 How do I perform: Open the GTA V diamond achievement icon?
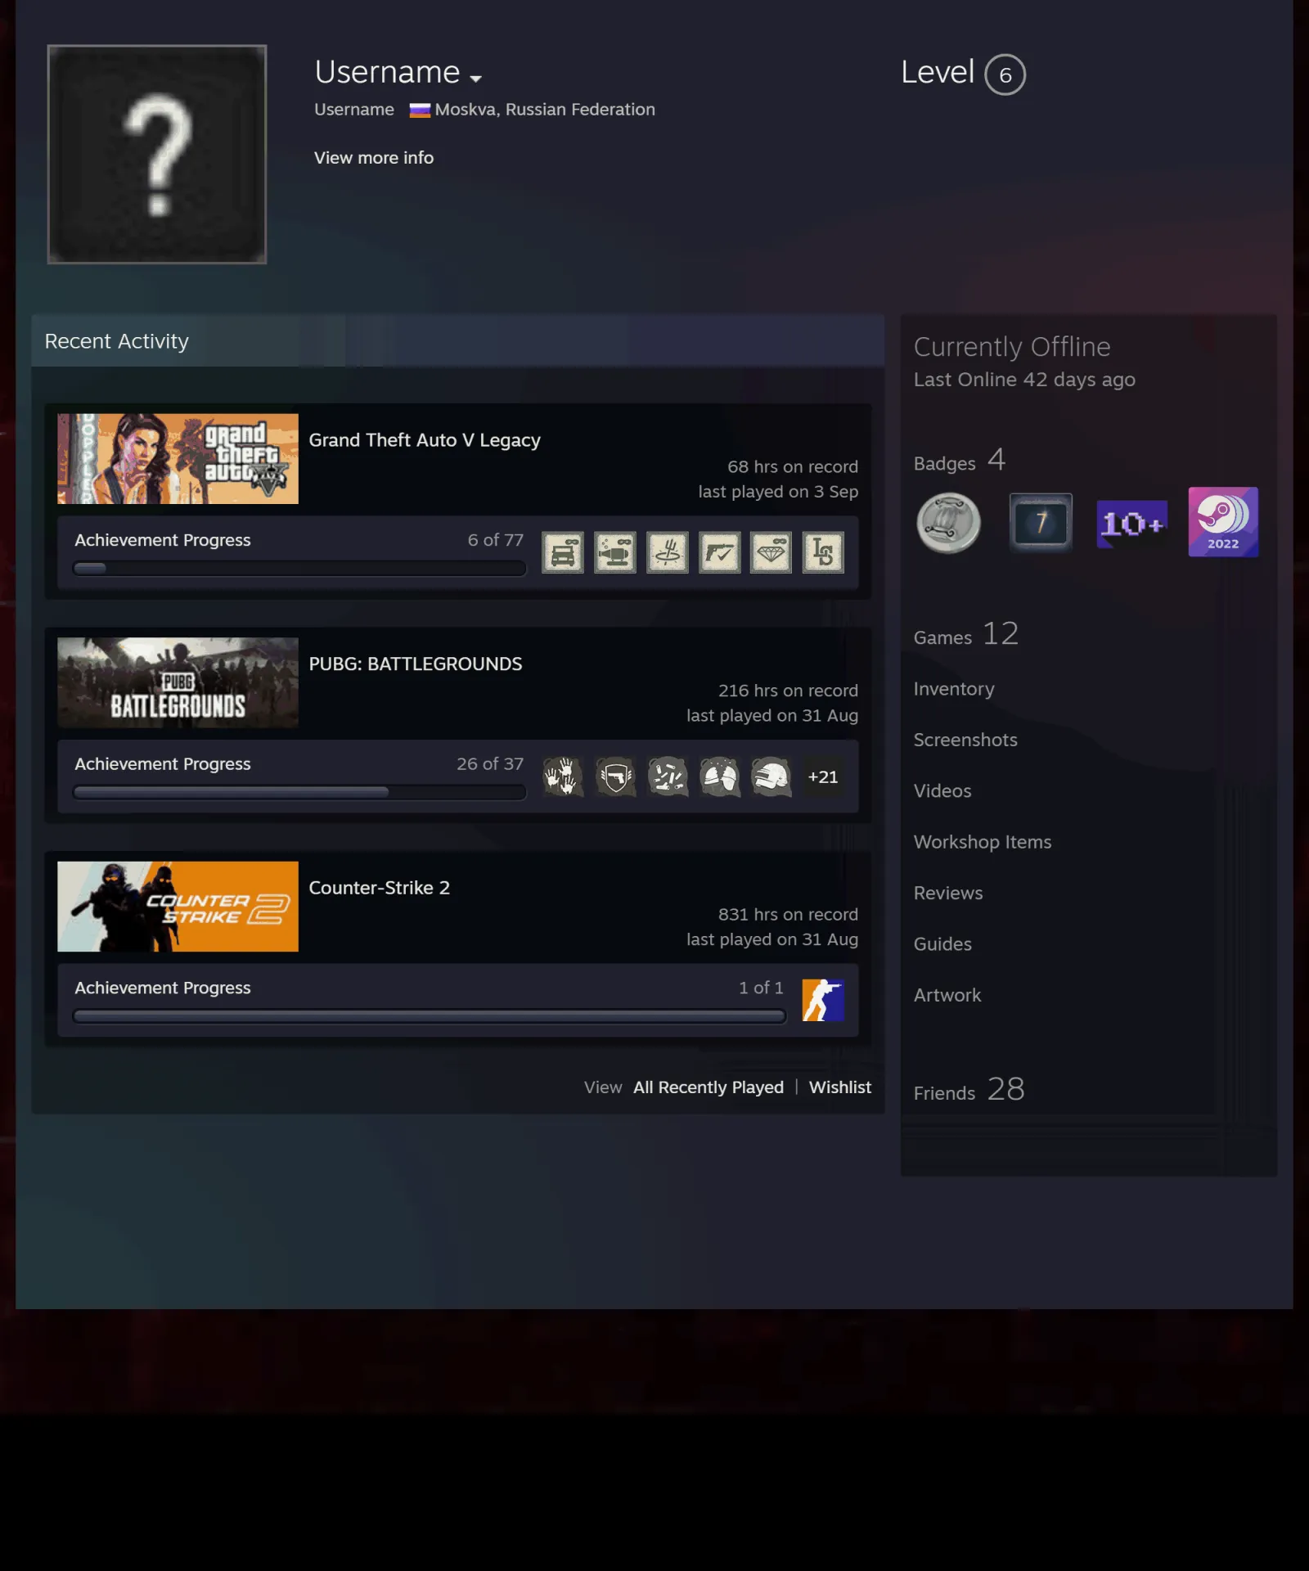point(771,552)
